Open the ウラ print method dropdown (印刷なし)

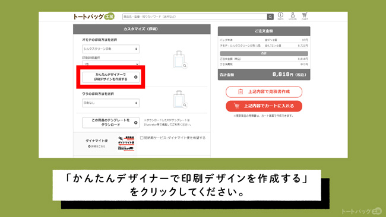point(111,103)
